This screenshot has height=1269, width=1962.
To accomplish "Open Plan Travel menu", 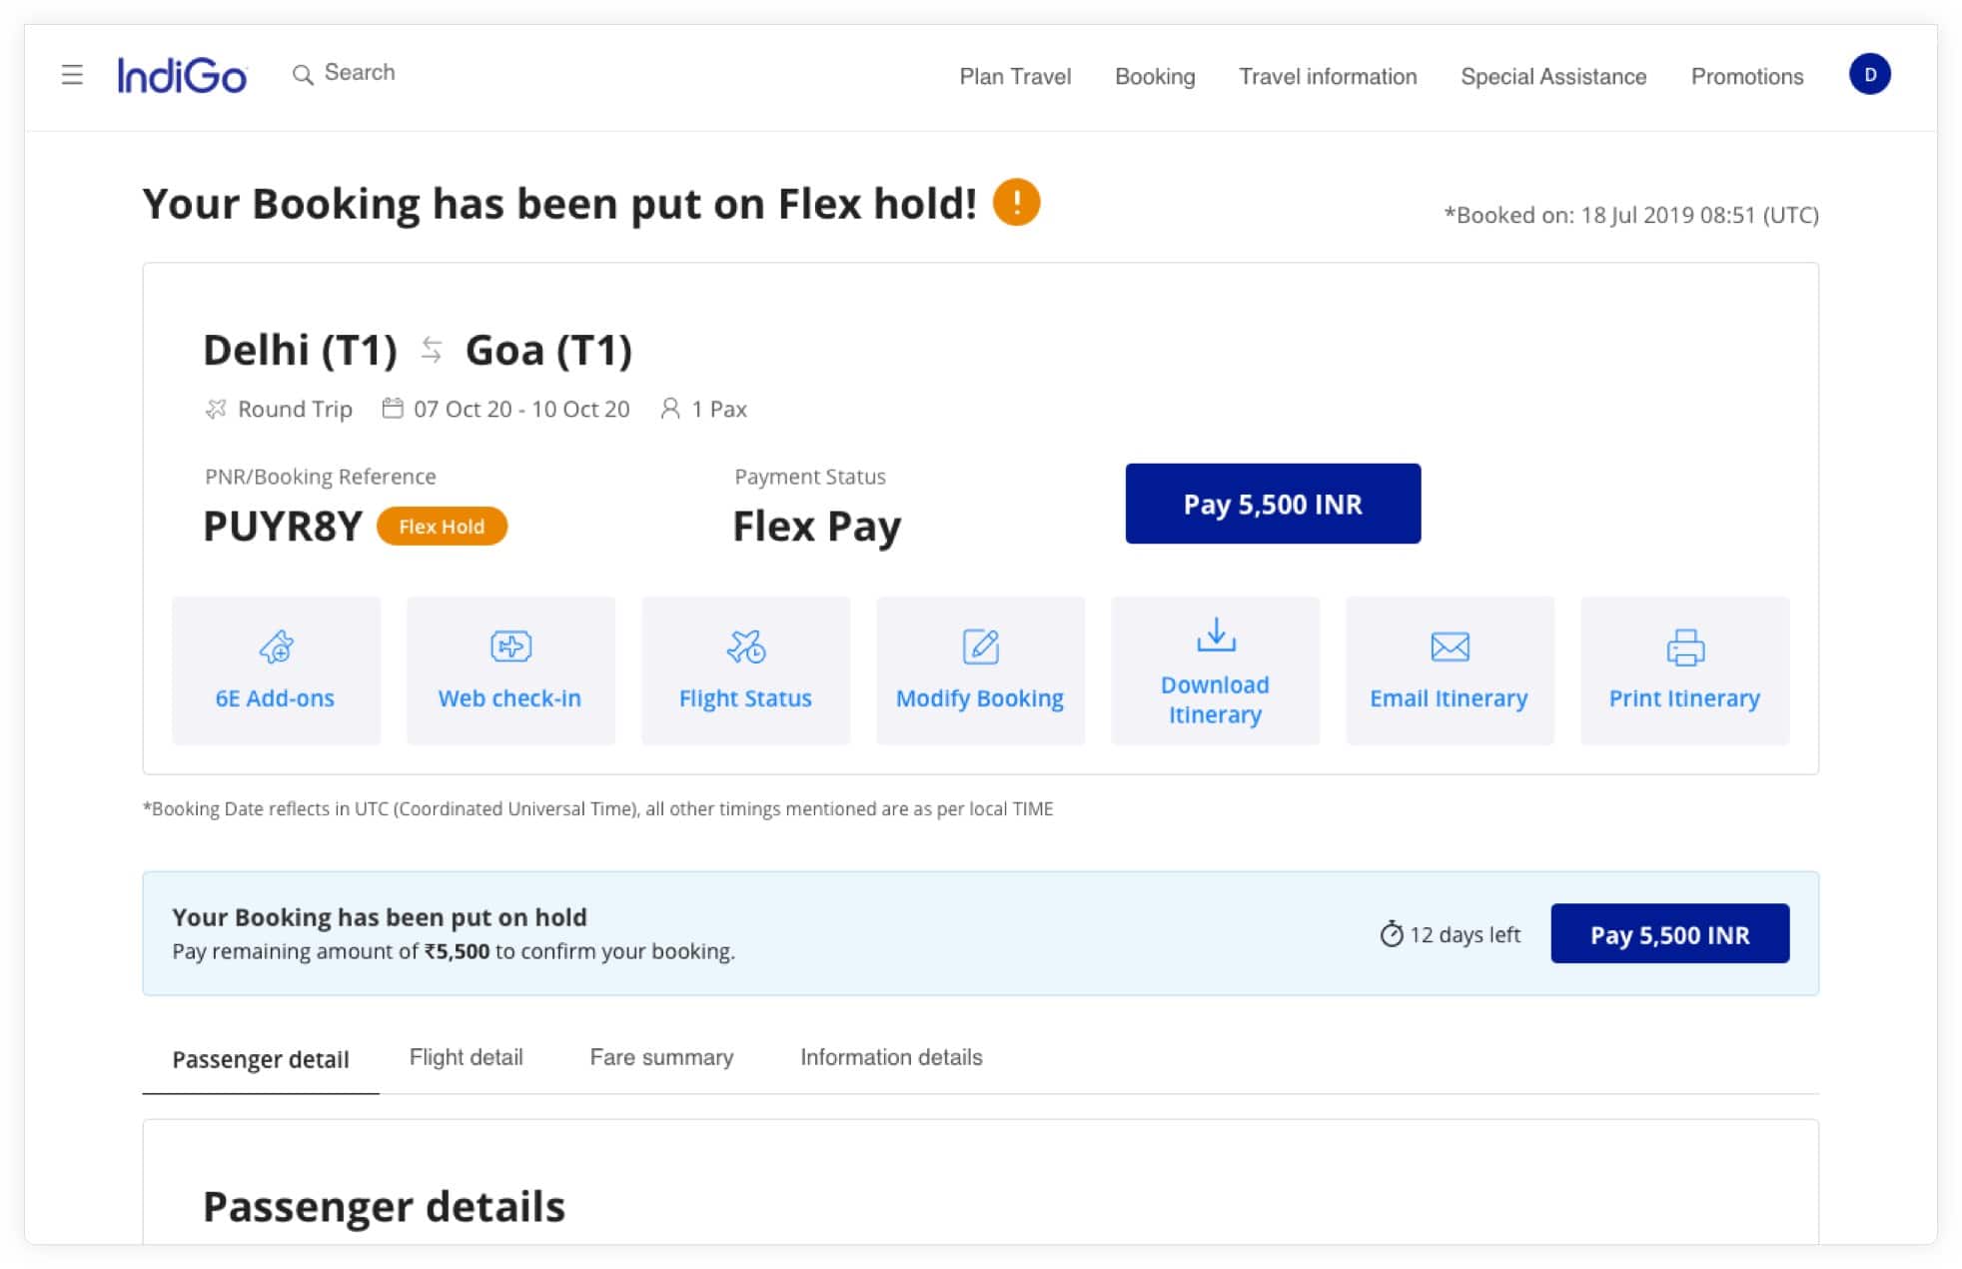I will pos(1015,77).
